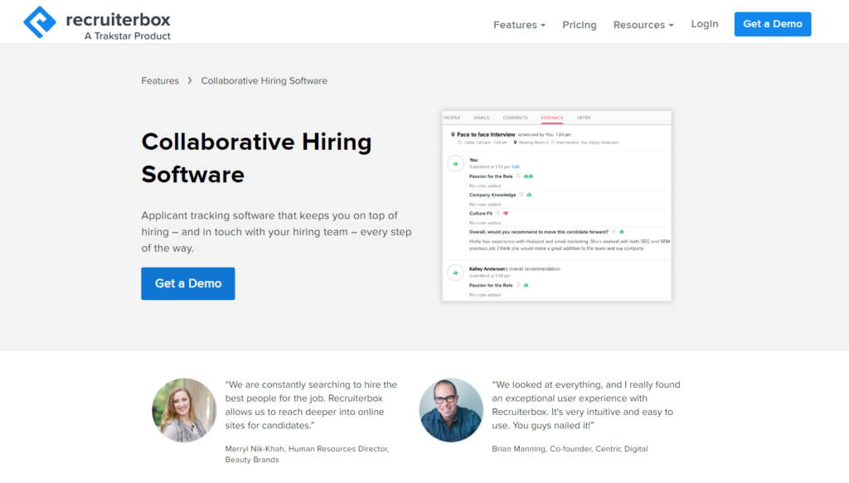
Task: Click the clock icon beside Today 1:24 pm
Action: [x=459, y=142]
